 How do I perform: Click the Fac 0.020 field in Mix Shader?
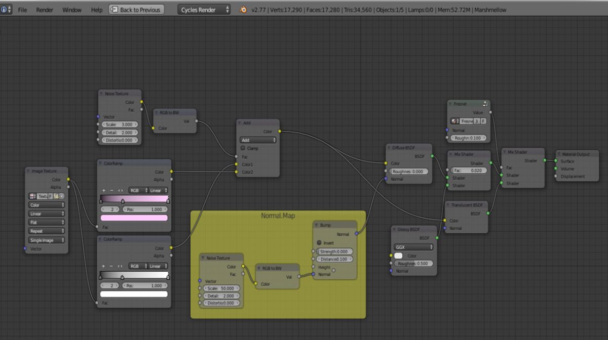pyautogui.click(x=469, y=171)
